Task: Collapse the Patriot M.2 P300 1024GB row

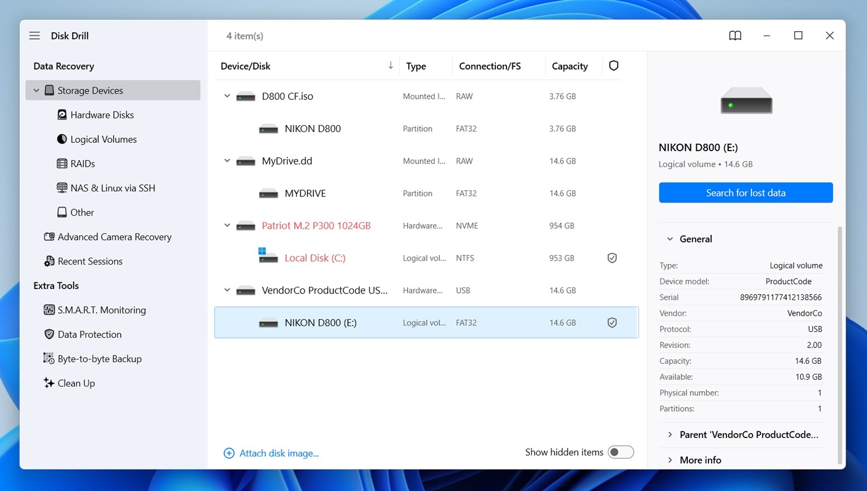Action: (227, 225)
